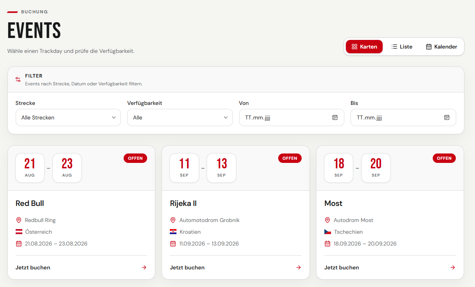The height and width of the screenshot is (287, 475).
Task: Click the Czech flag icon
Action: 328,232
